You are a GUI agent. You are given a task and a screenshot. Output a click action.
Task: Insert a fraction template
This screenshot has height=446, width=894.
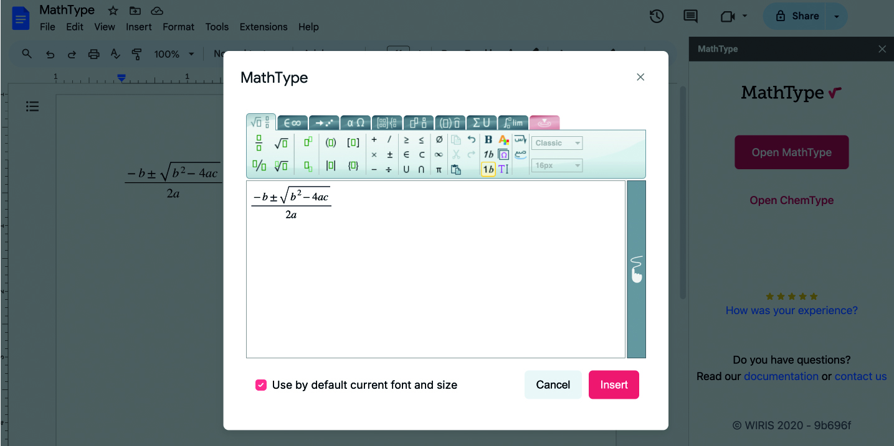(259, 142)
